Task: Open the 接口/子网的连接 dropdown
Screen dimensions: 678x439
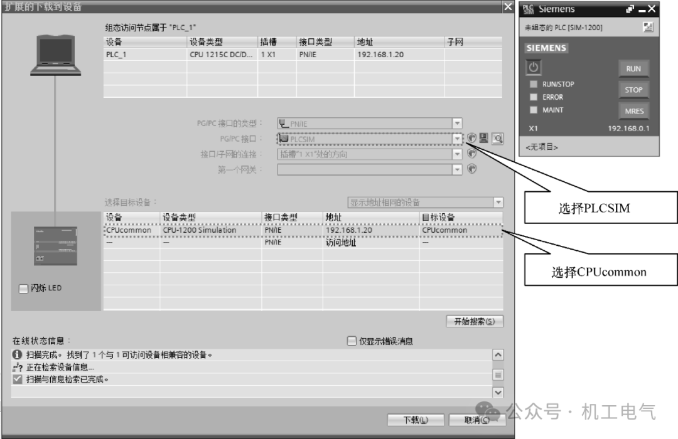Action: pyautogui.click(x=457, y=154)
